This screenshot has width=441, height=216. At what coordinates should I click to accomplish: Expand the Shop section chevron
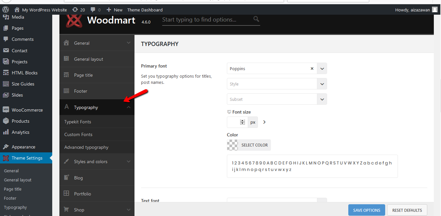129,210
